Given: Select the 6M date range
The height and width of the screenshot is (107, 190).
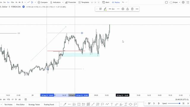Looking at the screenshot, I should click(x=4, y=99).
